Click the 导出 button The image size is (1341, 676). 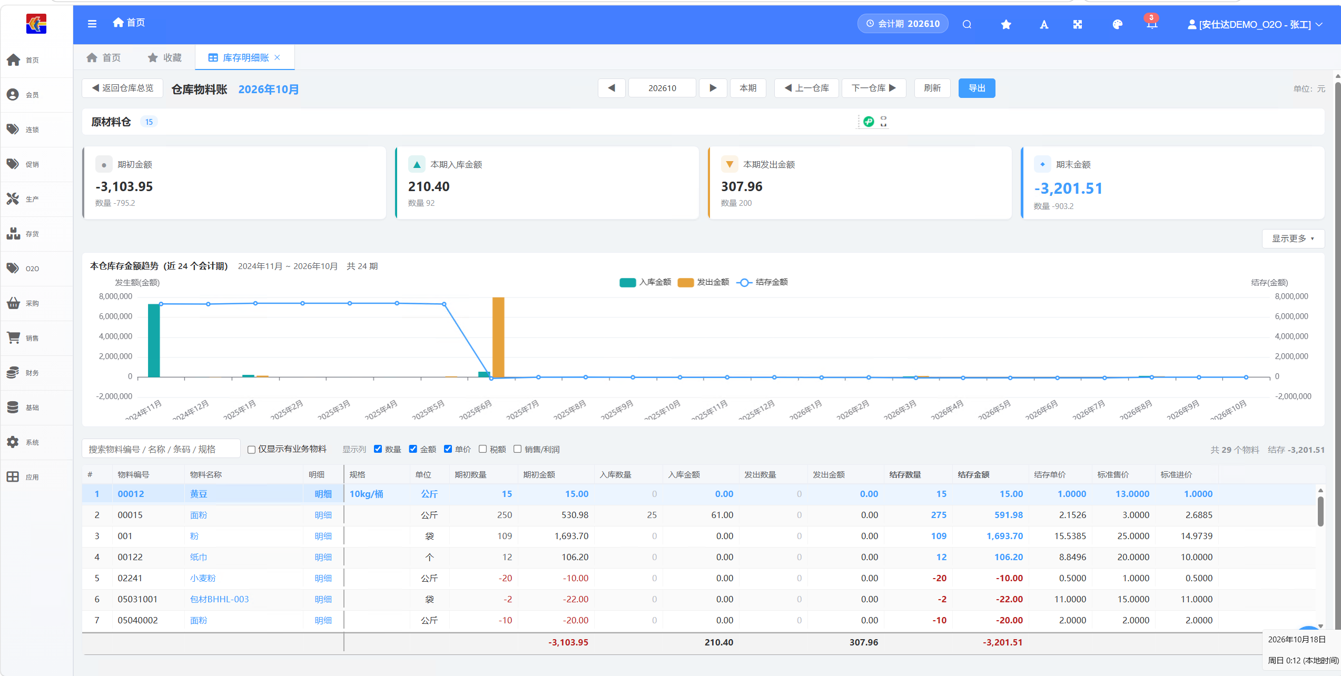[x=977, y=88]
